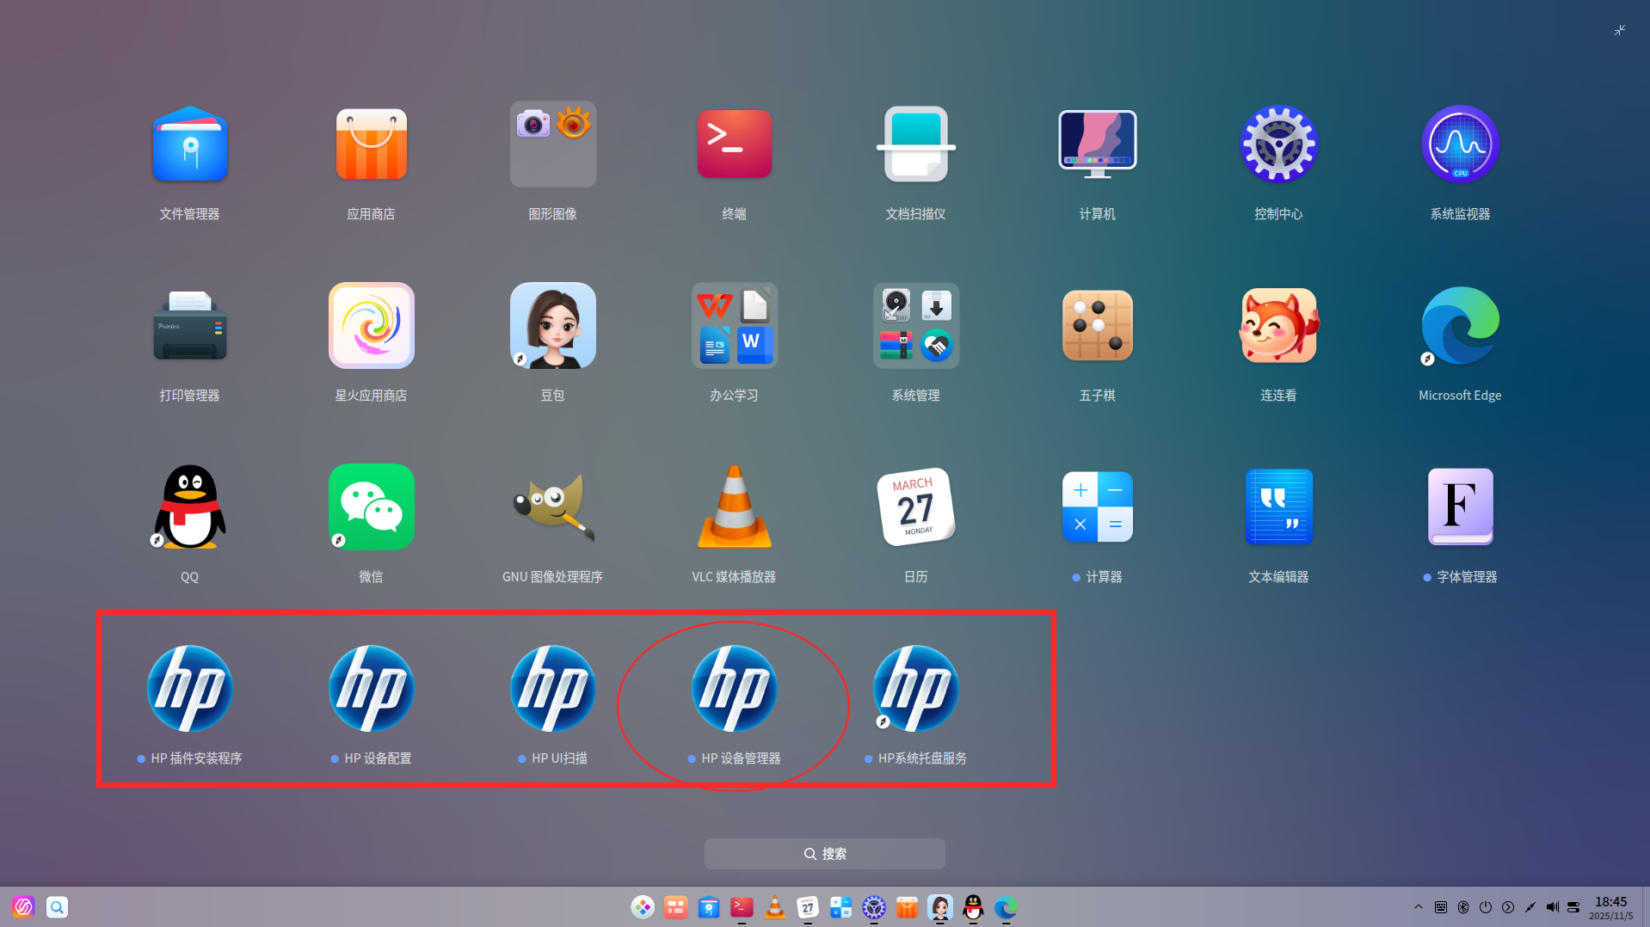The image size is (1650, 927).
Task: Open quick settings toggles tray icon
Action: (x=1574, y=907)
